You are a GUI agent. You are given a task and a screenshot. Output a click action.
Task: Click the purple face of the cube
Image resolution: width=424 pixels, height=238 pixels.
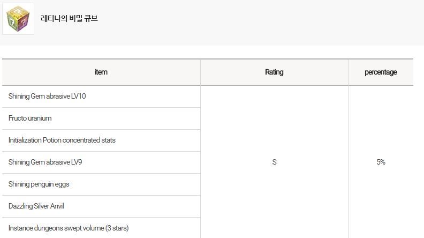tap(25, 23)
